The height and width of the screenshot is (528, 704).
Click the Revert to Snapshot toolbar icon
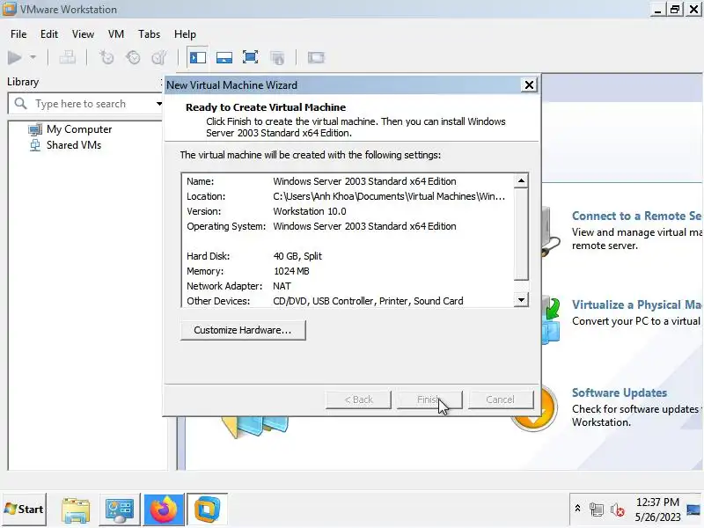pos(133,57)
